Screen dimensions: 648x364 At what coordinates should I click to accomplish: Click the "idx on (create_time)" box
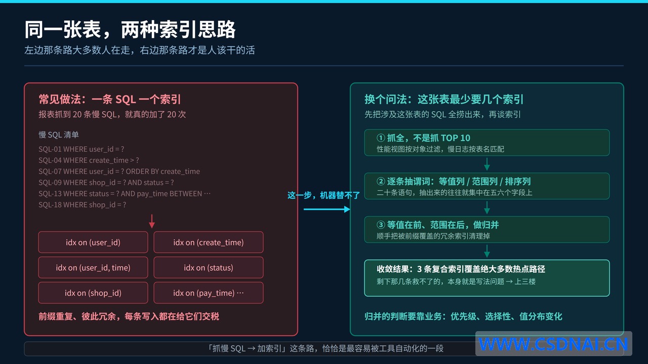tap(209, 242)
